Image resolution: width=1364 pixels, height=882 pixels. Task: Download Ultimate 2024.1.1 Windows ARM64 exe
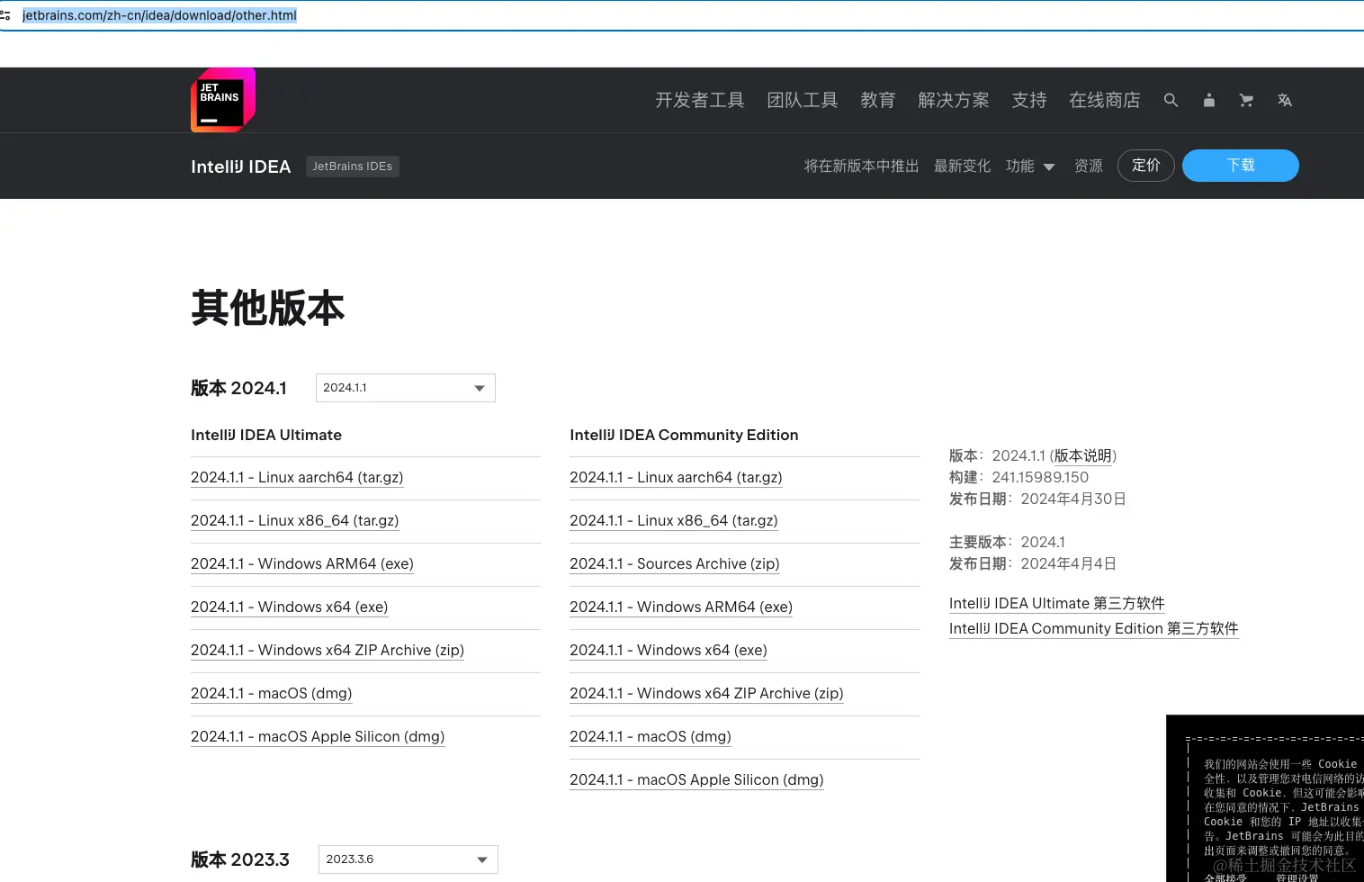pyautogui.click(x=302, y=564)
